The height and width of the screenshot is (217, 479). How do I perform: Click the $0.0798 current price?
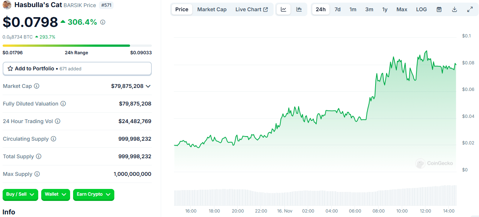click(x=30, y=22)
